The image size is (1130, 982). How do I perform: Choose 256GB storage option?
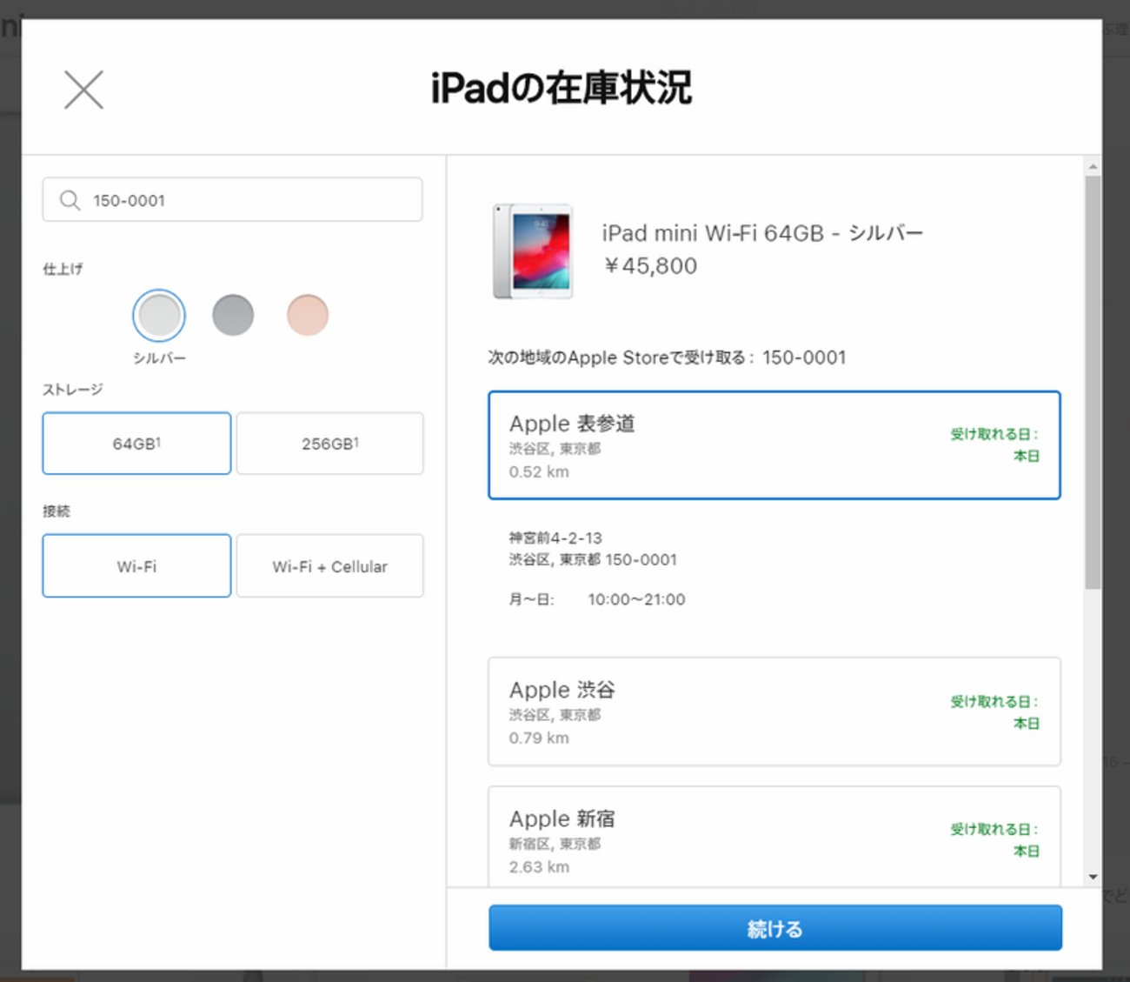click(x=329, y=444)
